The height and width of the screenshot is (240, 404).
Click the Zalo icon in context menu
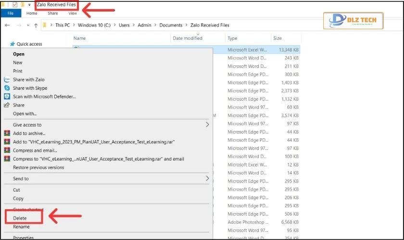pos(7,80)
